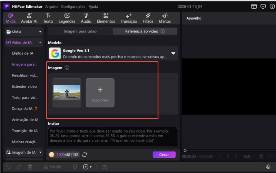Redo the last action
Viewport: 276px width, 173px height.
tap(19, 167)
